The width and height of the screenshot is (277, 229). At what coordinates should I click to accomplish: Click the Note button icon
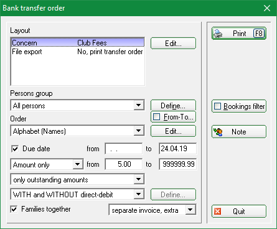pos(218,132)
